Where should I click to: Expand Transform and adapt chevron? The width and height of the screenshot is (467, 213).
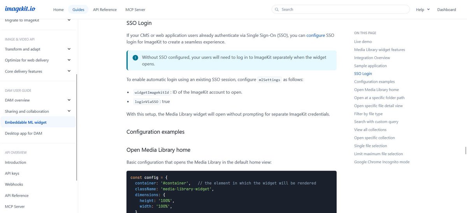(x=69, y=49)
